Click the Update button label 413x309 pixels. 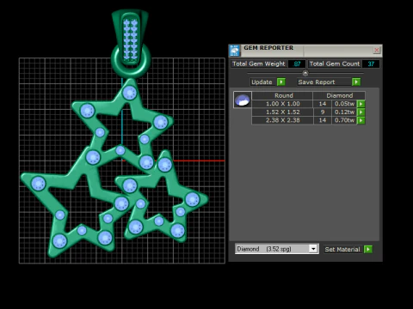262,82
